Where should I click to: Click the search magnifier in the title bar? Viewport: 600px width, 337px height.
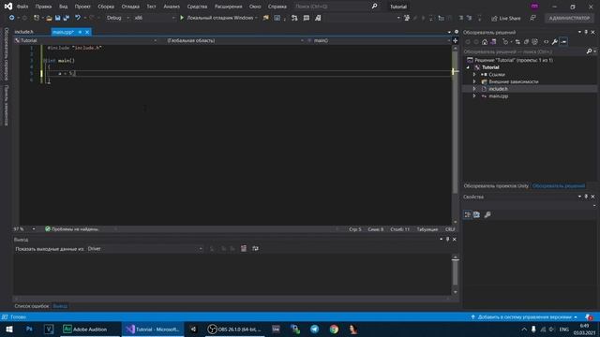tap(374, 7)
